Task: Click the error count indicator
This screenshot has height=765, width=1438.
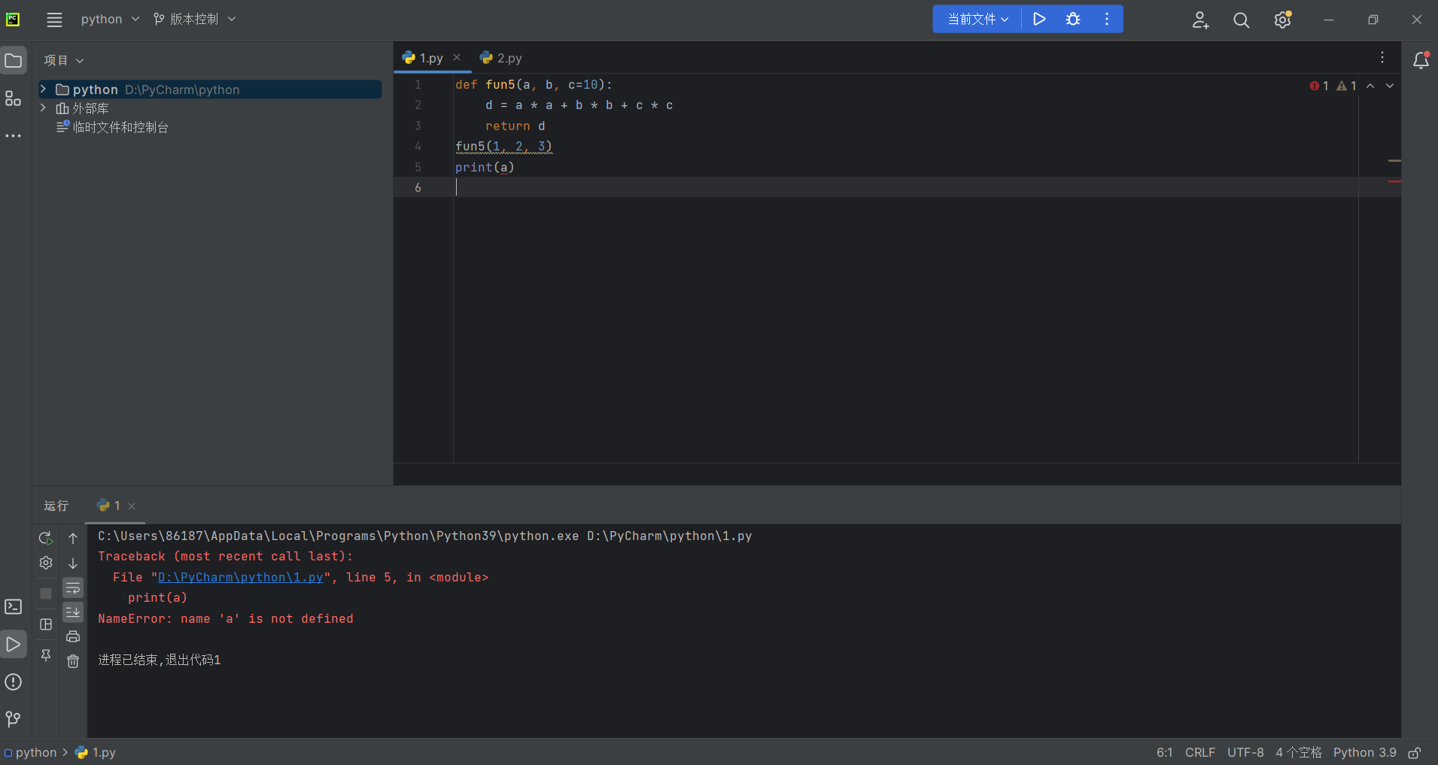Action: (1319, 86)
